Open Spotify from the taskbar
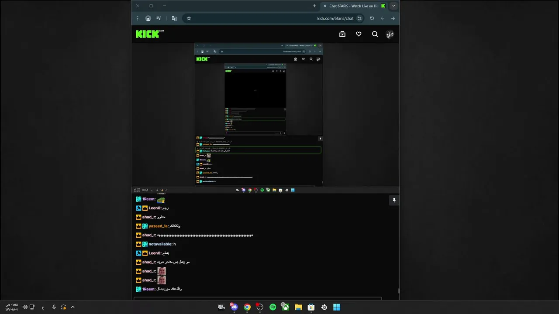Viewport: 559px width, 314px height. pyautogui.click(x=273, y=307)
